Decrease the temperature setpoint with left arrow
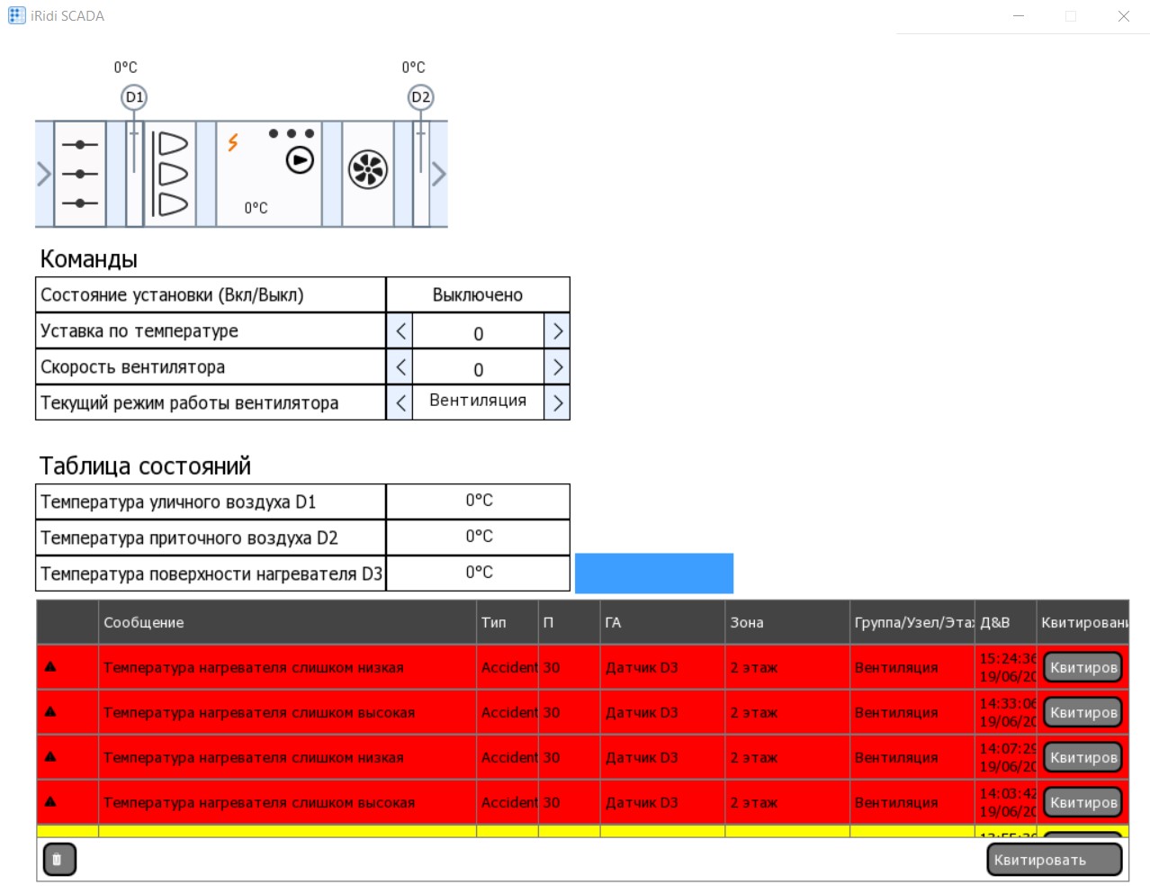The image size is (1150, 894). [400, 331]
